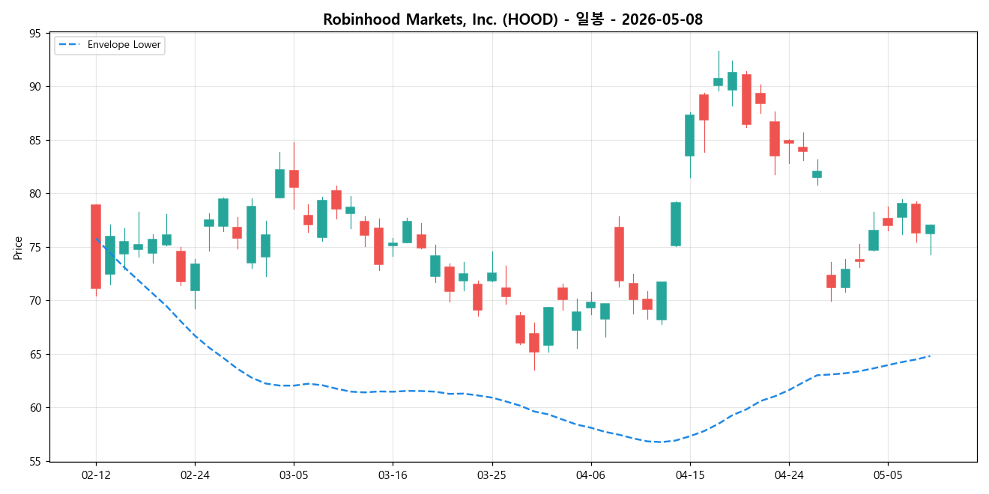Click the 70 price axis value

[36, 301]
